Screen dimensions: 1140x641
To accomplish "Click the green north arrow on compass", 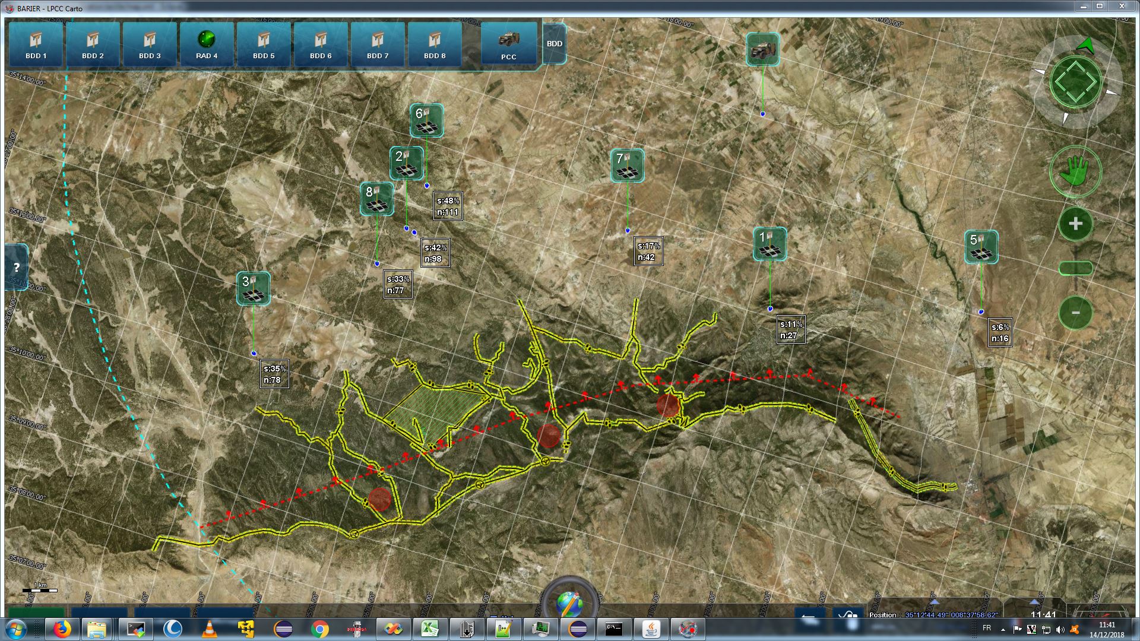I will 1086,45.
